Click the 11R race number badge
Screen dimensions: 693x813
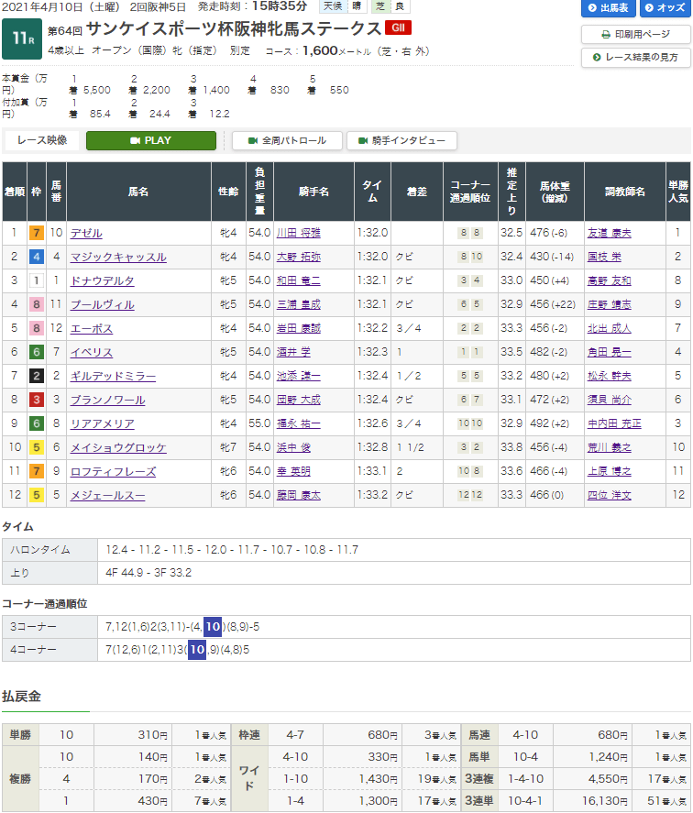pyautogui.click(x=21, y=37)
